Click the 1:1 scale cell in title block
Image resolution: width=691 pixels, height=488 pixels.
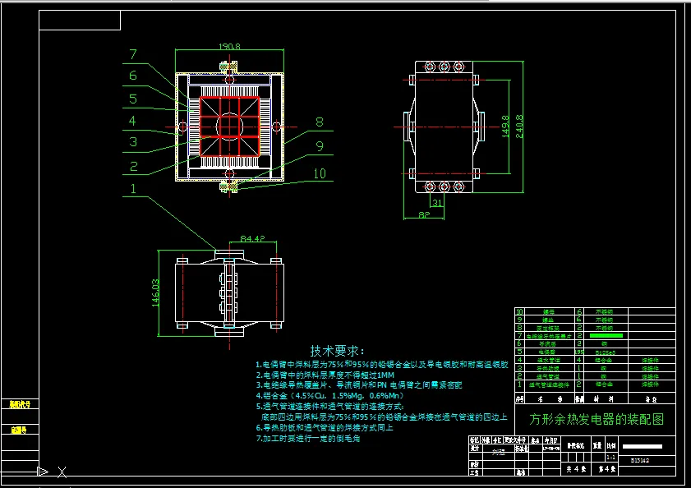pyautogui.click(x=610, y=458)
